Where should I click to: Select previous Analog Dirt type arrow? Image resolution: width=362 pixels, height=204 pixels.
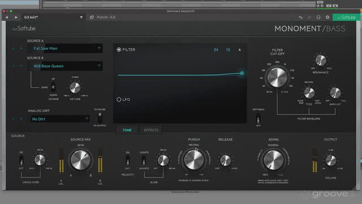[13, 119]
